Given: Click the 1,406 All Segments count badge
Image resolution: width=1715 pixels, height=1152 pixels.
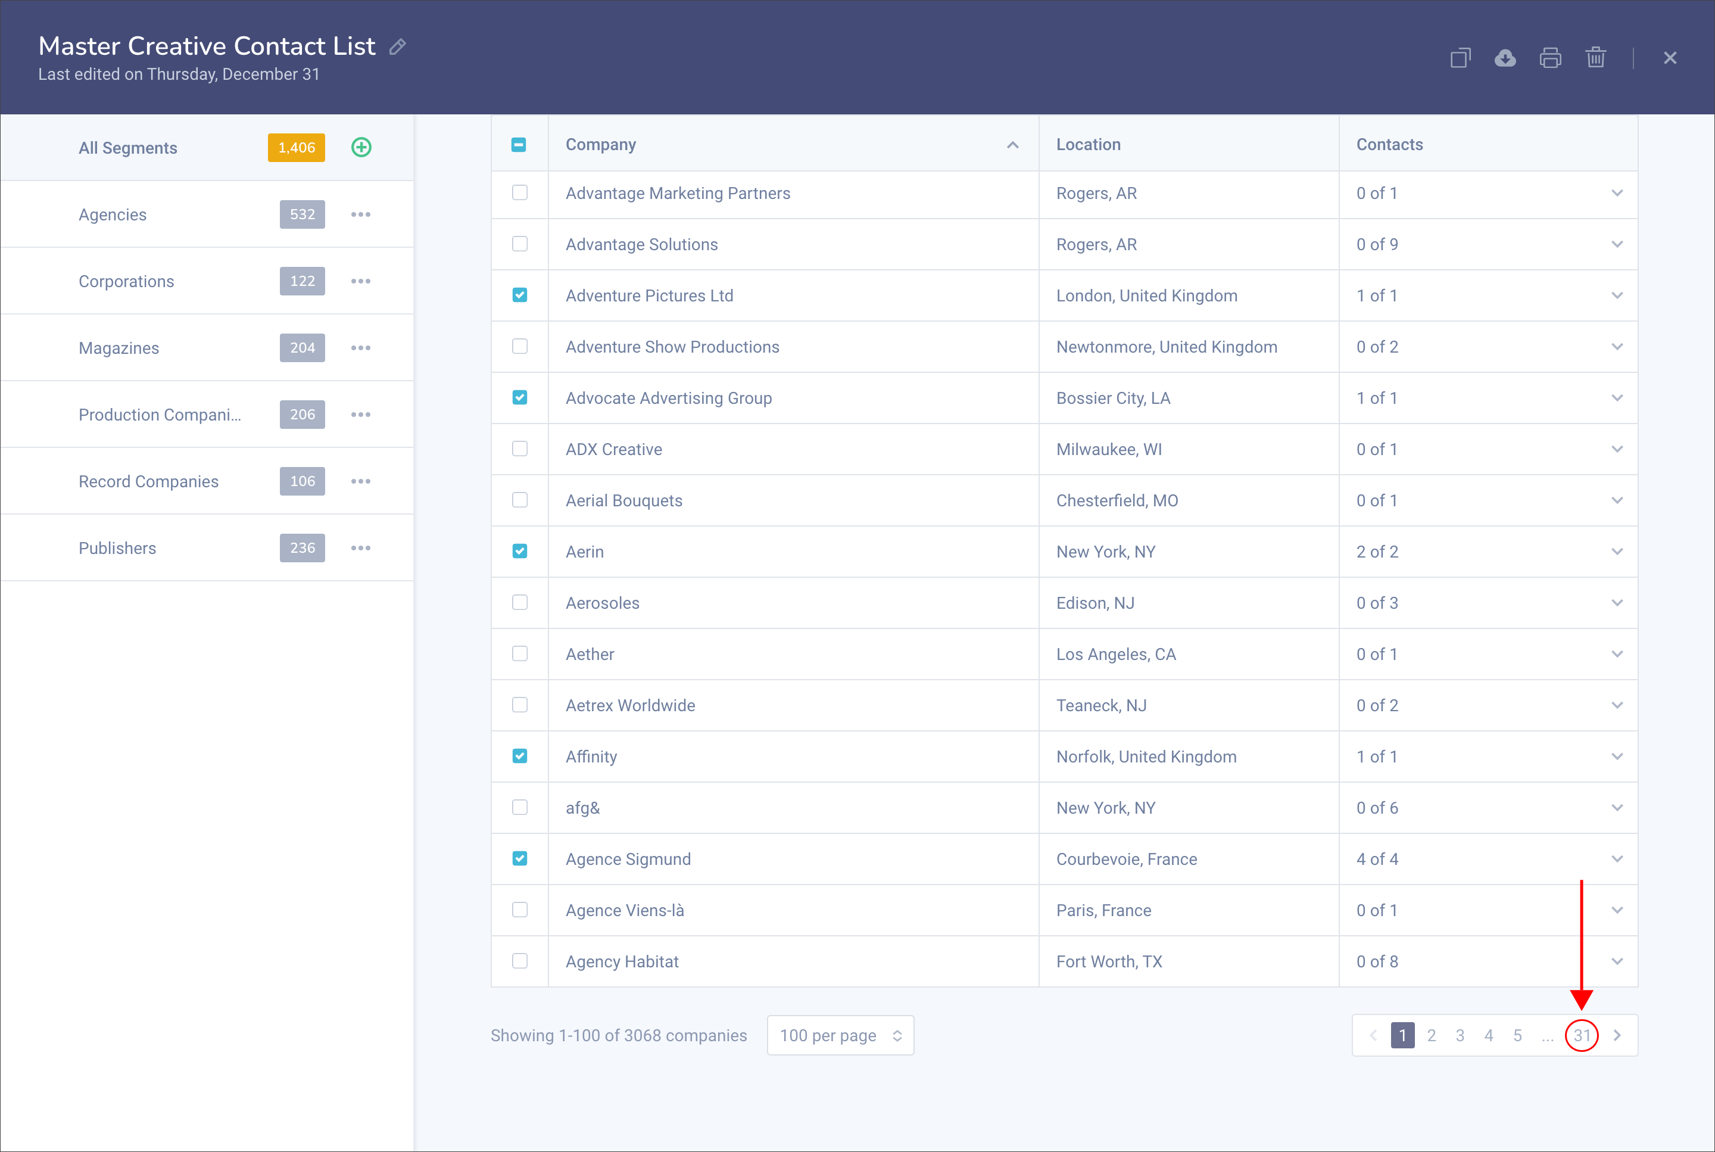Looking at the screenshot, I should (297, 148).
